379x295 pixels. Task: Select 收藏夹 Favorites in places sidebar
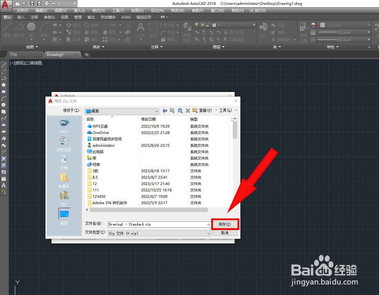pyautogui.click(x=64, y=180)
